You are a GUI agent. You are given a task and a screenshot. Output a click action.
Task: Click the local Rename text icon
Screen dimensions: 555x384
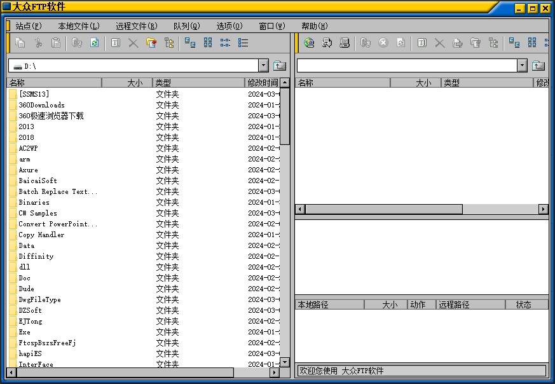click(x=116, y=43)
